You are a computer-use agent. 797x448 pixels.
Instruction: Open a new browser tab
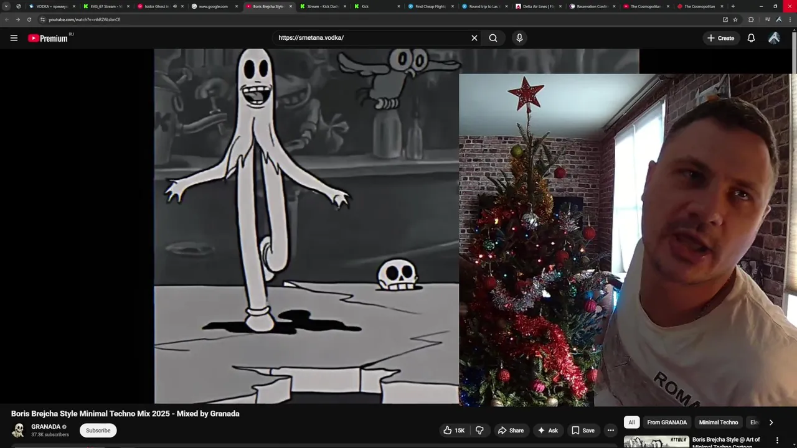tap(733, 6)
